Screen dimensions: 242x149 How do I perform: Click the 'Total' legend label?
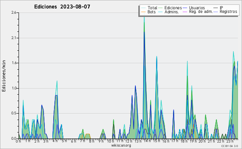152,8
